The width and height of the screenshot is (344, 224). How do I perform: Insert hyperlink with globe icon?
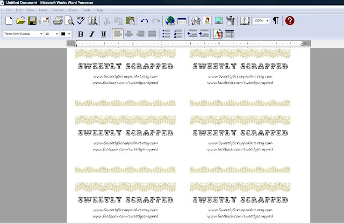(x=170, y=20)
